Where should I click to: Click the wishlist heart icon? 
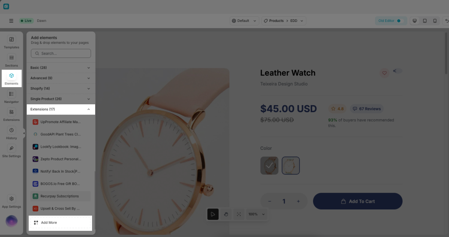(x=384, y=73)
